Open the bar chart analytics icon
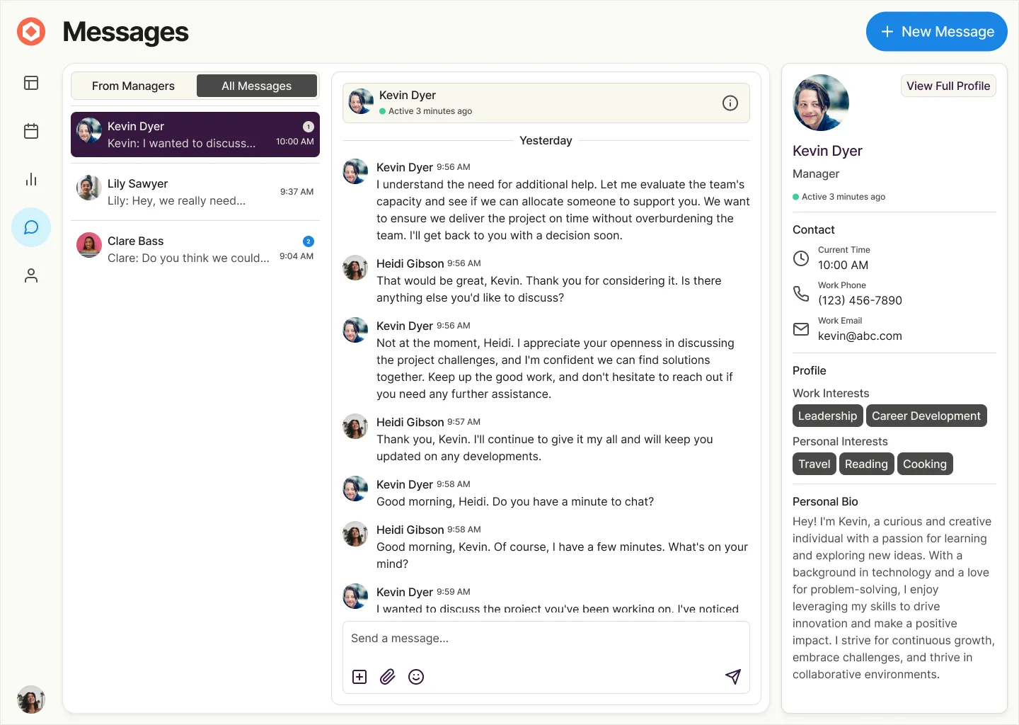This screenshot has height=725, width=1019. [31, 179]
